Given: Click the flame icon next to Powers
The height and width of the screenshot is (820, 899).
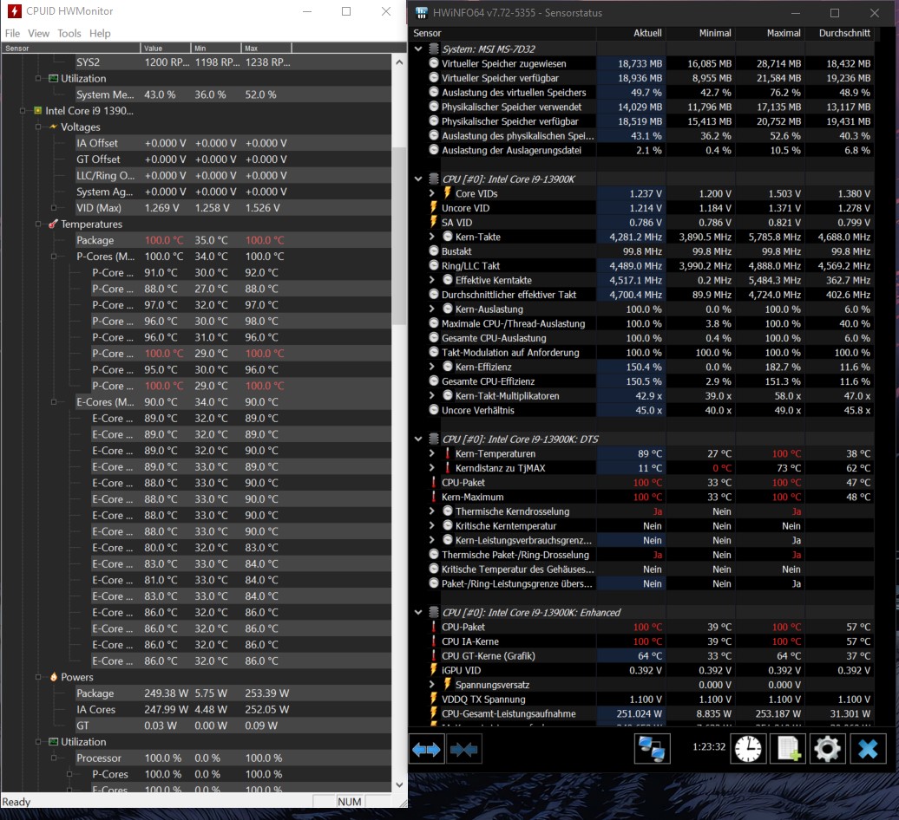Looking at the screenshot, I should (x=53, y=677).
